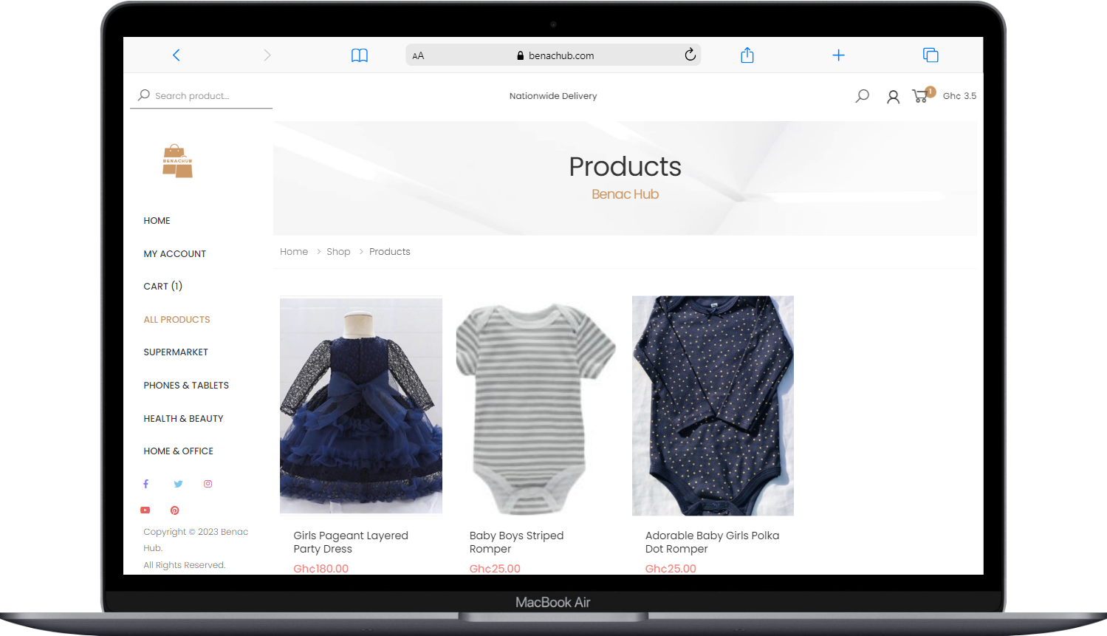
Task: Click the magnifier search icon in header
Action: [862, 96]
